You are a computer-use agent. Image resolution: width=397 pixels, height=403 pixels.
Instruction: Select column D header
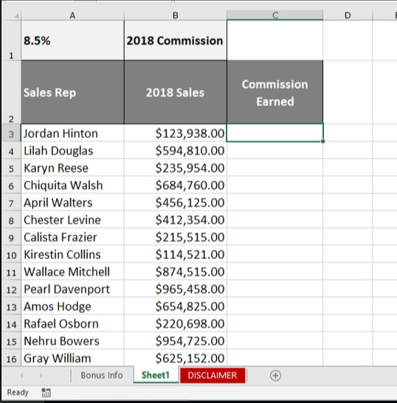click(x=348, y=15)
